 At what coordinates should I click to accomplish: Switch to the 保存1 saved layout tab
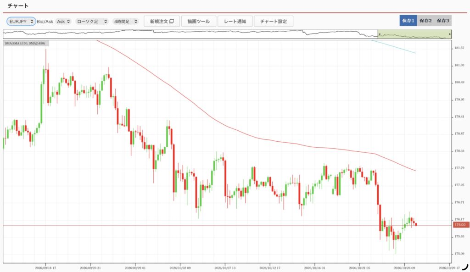(x=408, y=21)
